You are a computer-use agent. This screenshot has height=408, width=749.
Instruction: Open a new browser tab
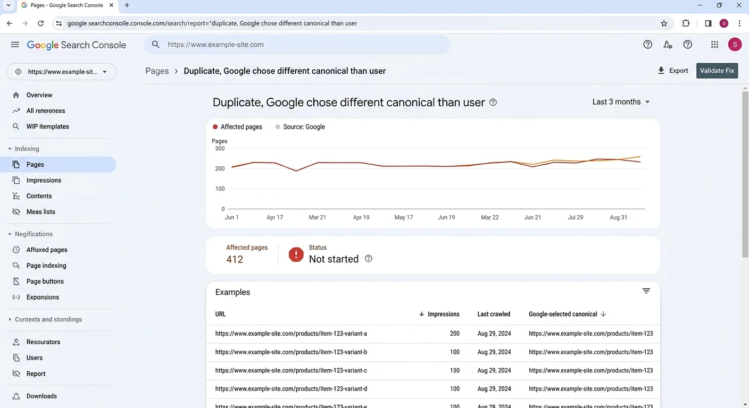(127, 5)
